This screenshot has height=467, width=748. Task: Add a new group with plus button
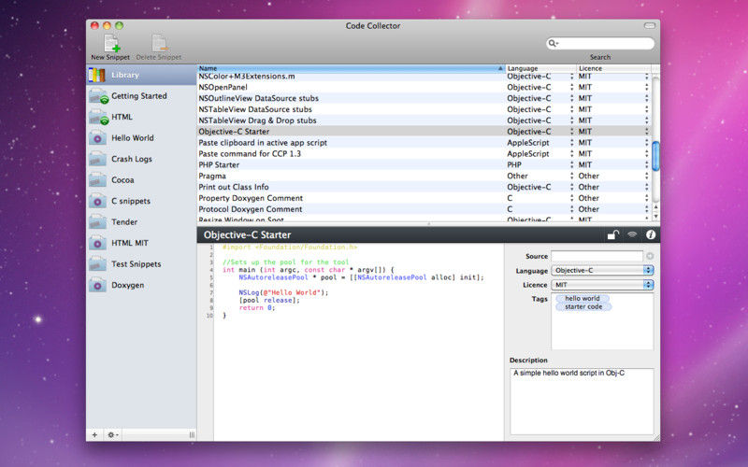coord(94,434)
